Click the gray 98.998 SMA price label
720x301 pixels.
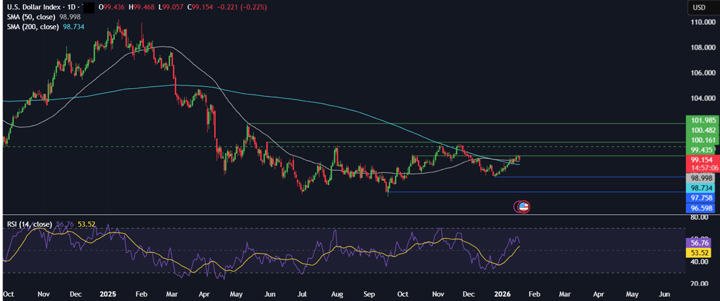click(701, 178)
